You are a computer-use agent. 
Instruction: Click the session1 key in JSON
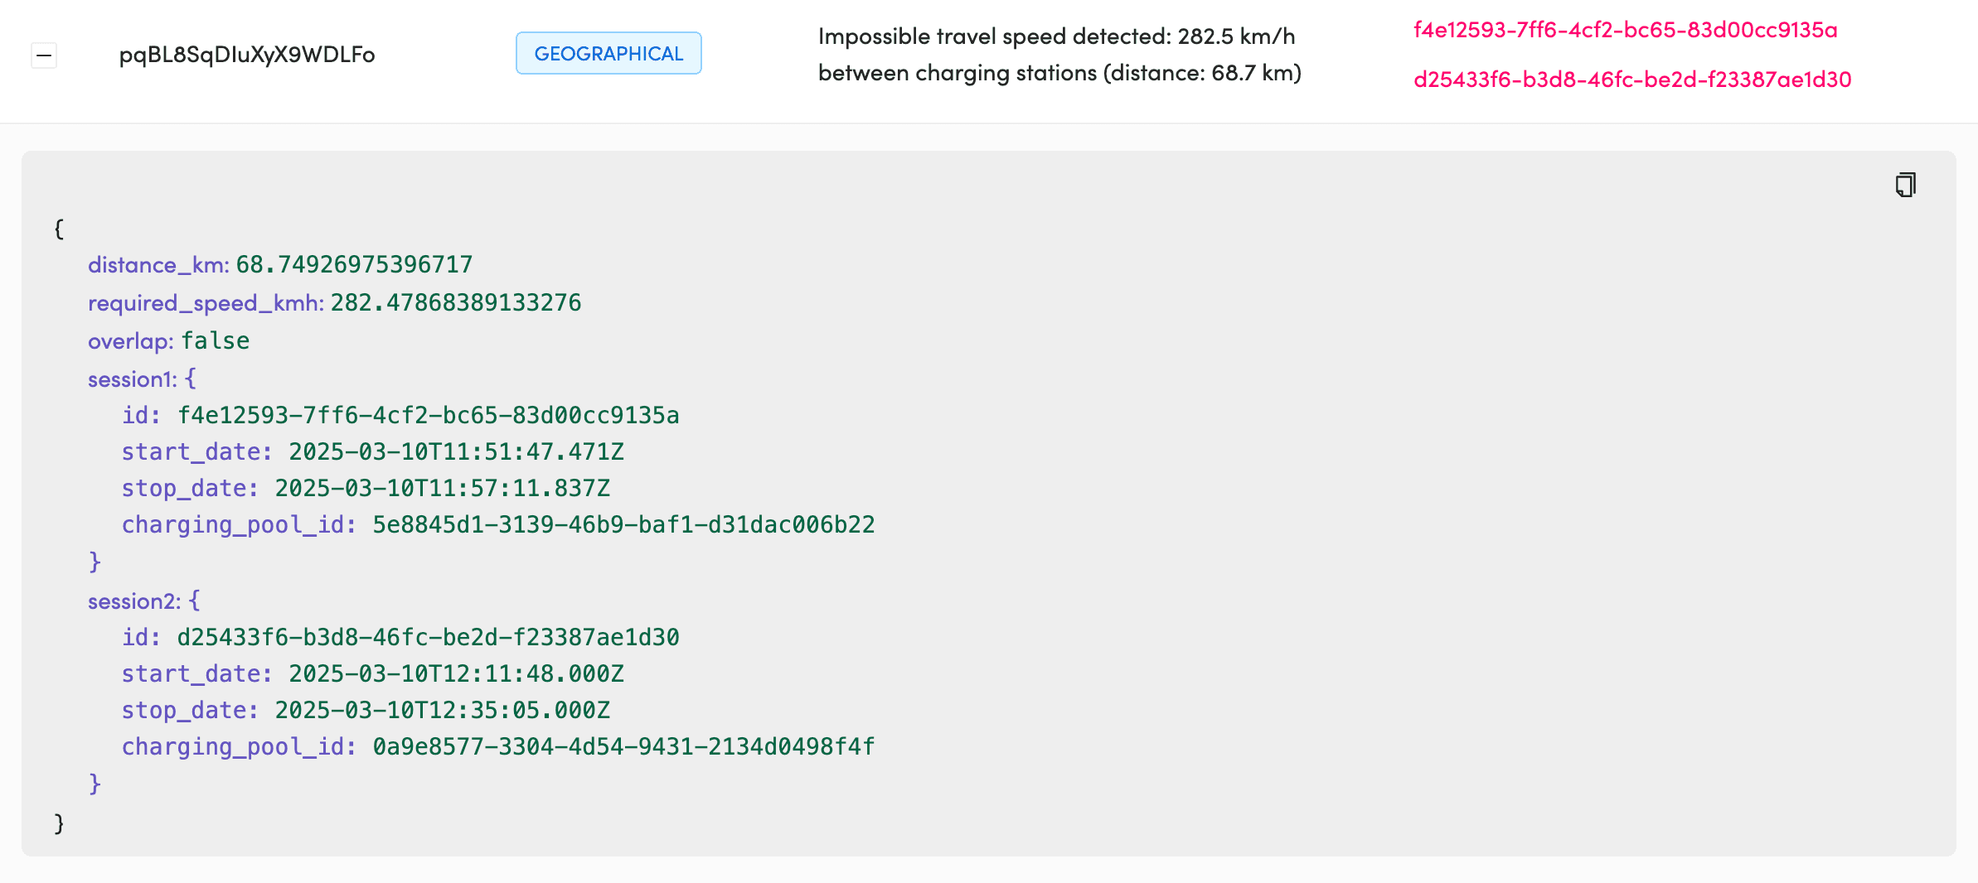point(131,379)
